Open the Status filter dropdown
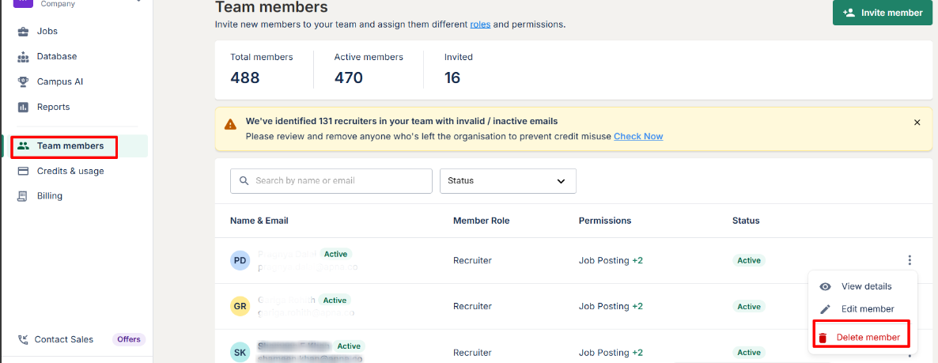This screenshot has height=363, width=938. point(508,181)
